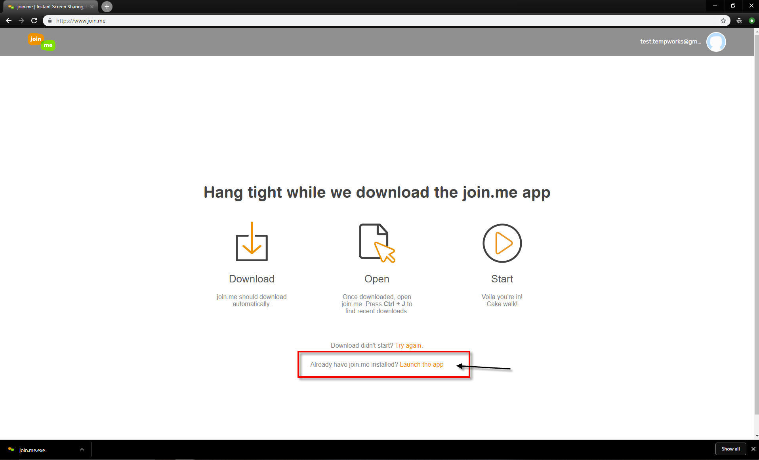Click the incognito icon in browser toolbar
This screenshot has width=759, height=460.
(739, 21)
